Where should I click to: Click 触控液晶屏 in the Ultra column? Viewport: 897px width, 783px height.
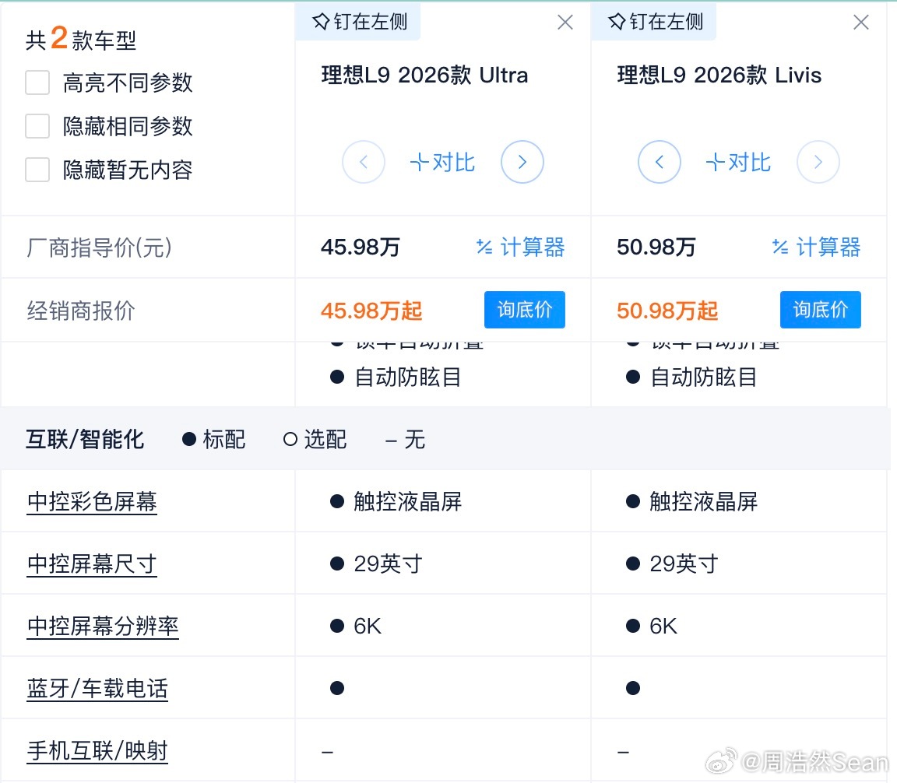coord(407,501)
